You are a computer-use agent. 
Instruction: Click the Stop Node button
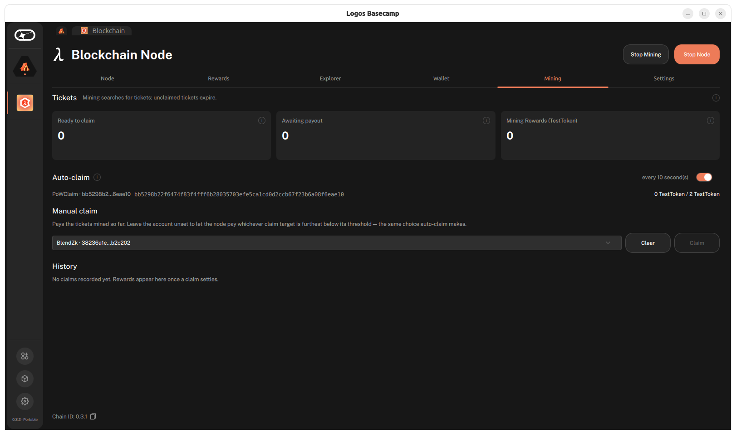point(697,54)
